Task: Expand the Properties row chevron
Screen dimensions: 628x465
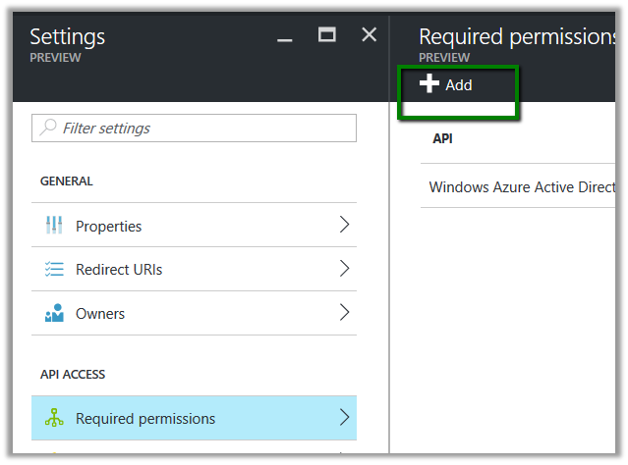Action: (344, 226)
